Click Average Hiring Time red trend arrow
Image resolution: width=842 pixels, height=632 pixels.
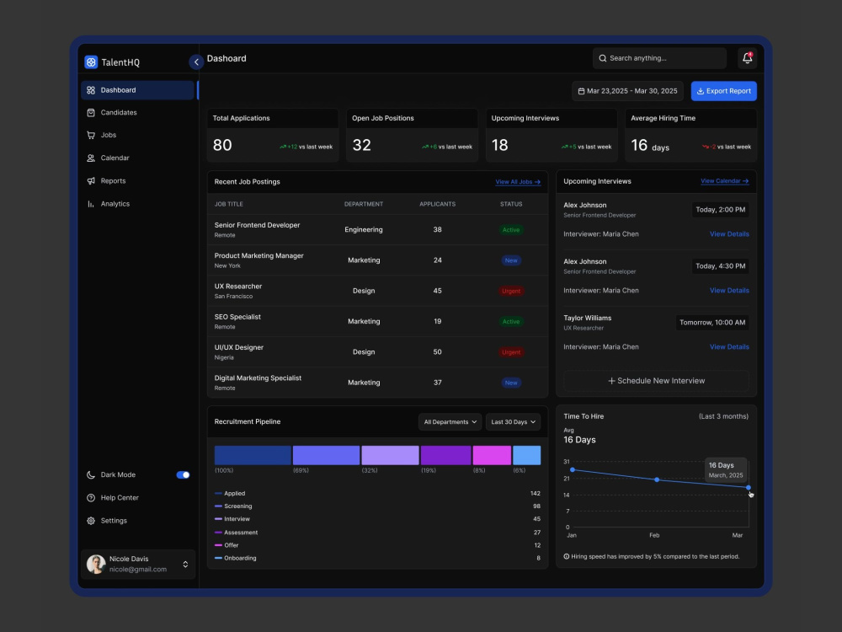706,147
